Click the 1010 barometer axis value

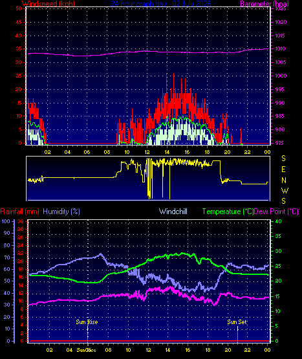tap(280, 49)
